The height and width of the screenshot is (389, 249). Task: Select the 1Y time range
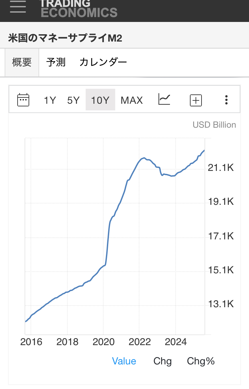(50, 100)
